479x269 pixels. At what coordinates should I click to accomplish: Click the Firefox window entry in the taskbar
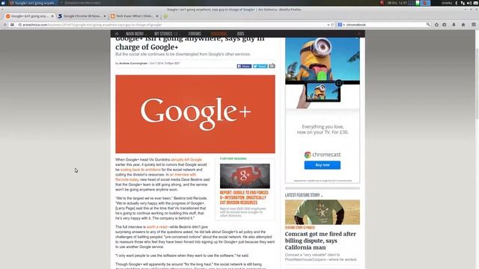point(33,3)
